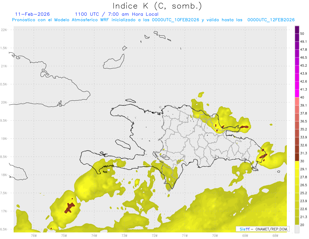Click the "22N" latitude label

pos(4,30)
